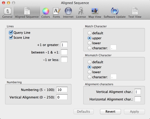Click the Revert button
This screenshot has height=119, width=150.
110,111
